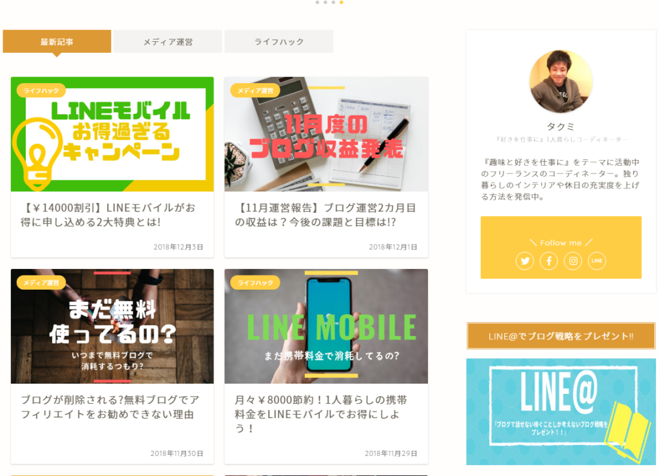Open the Facebook follow icon
660x476 pixels.
[549, 261]
